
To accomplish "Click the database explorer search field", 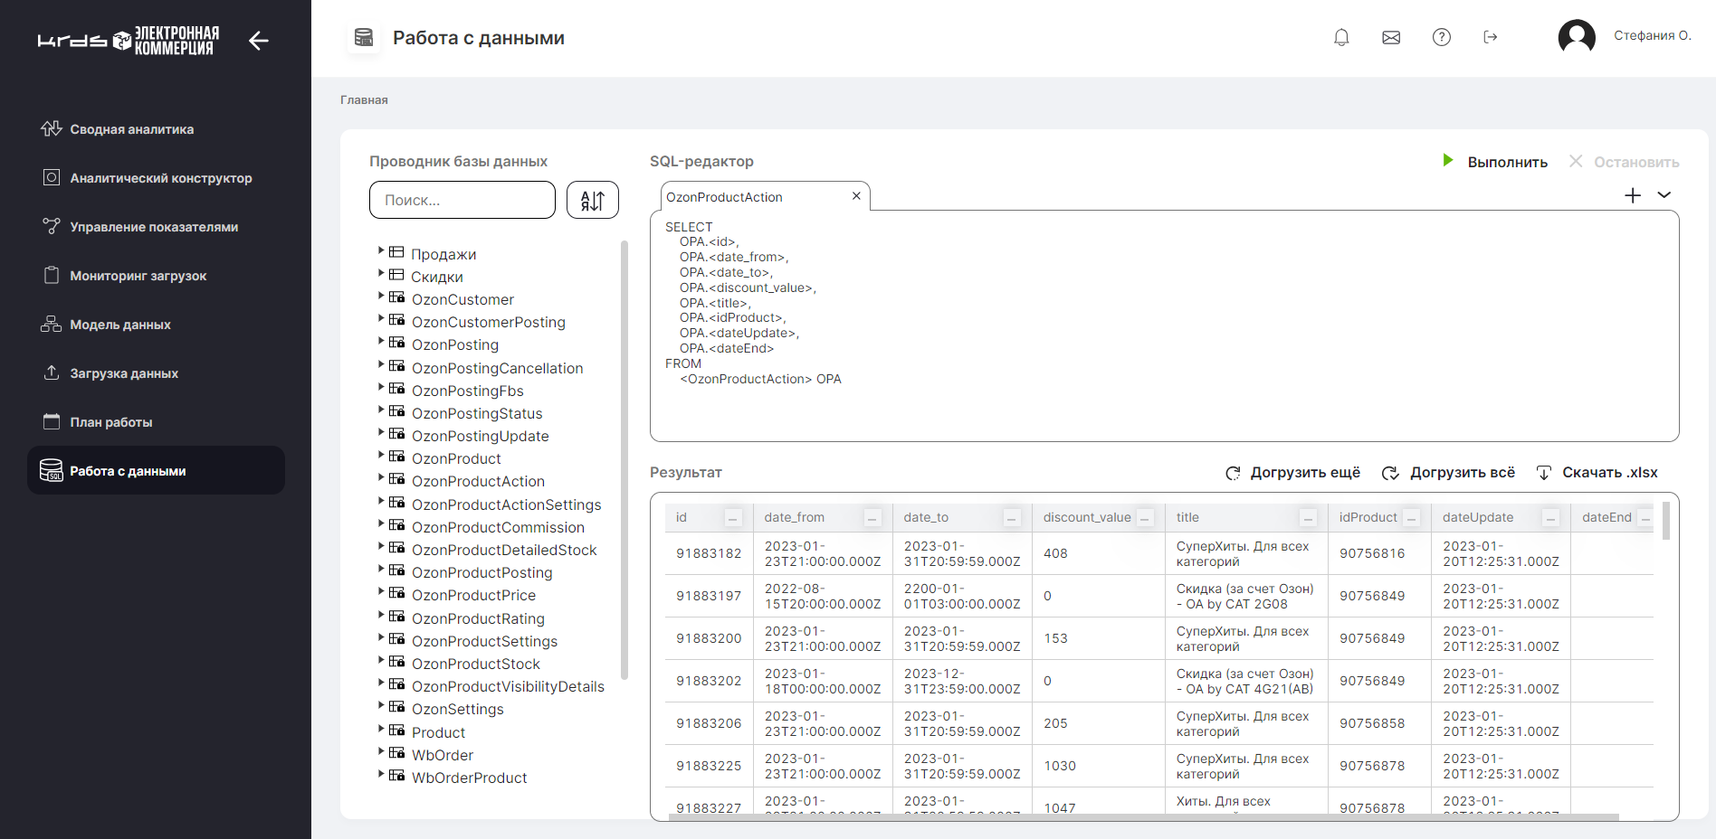I will tap(462, 200).
